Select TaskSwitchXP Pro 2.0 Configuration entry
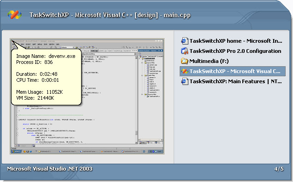The width and height of the screenshot is (293, 182). pyautogui.click(x=233, y=51)
